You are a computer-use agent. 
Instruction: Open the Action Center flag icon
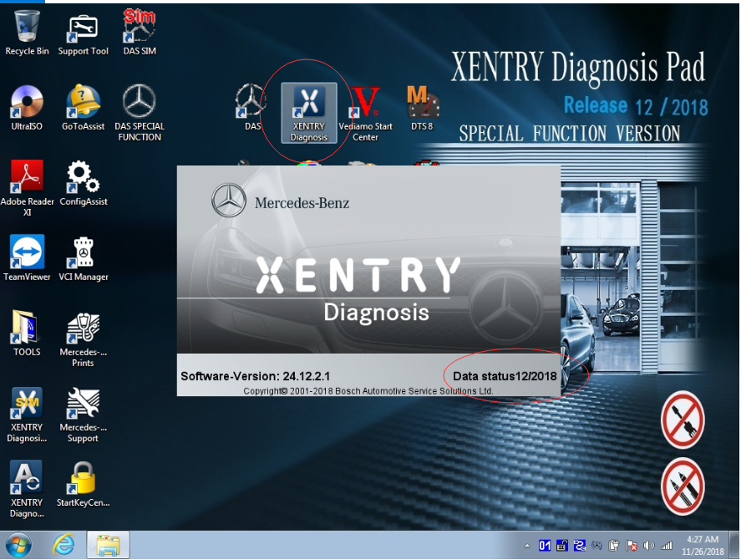tap(632, 546)
